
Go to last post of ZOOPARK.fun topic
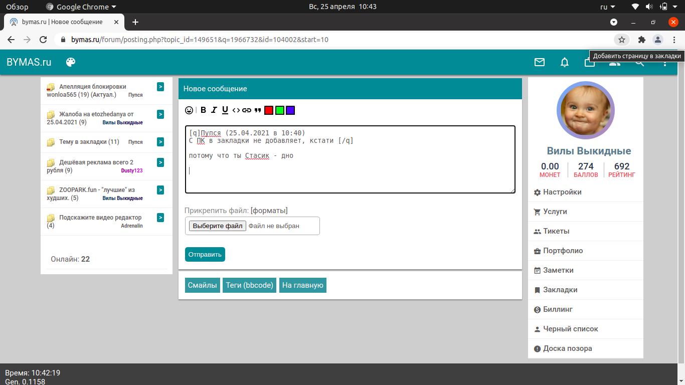click(160, 190)
